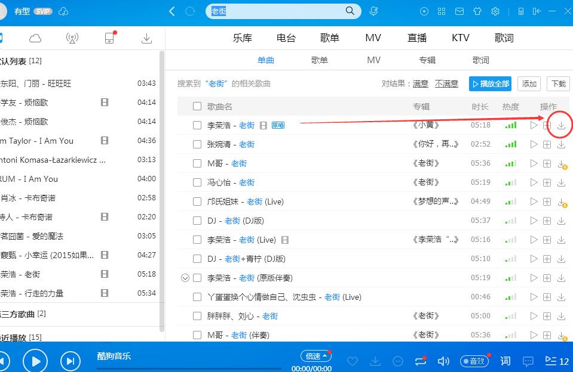Select 'm Taylor - I Am You' in the playlist
Image resolution: width=573 pixels, height=372 pixels.
[x=78, y=141]
